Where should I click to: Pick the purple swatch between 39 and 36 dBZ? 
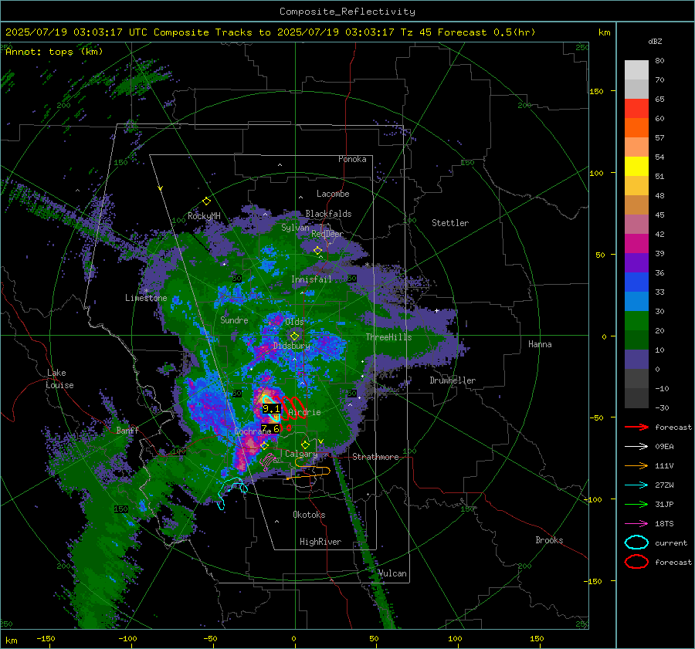click(636, 263)
